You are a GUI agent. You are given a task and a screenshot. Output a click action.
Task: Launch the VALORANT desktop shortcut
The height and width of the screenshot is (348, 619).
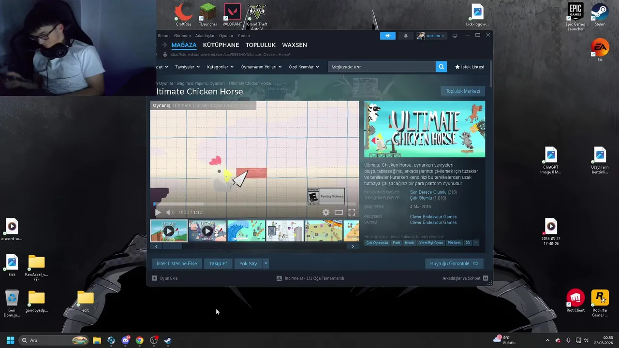click(x=233, y=14)
